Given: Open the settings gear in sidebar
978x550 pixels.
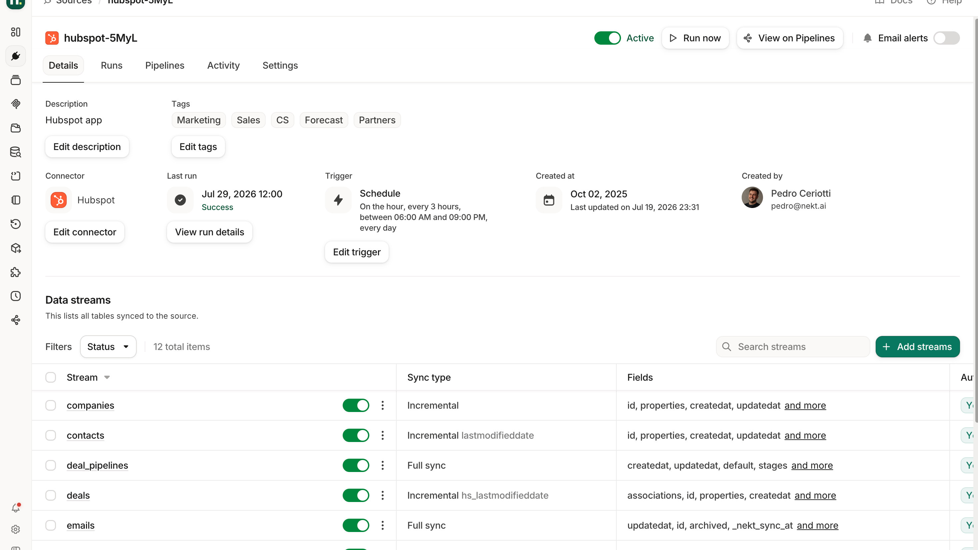Looking at the screenshot, I should click(16, 530).
